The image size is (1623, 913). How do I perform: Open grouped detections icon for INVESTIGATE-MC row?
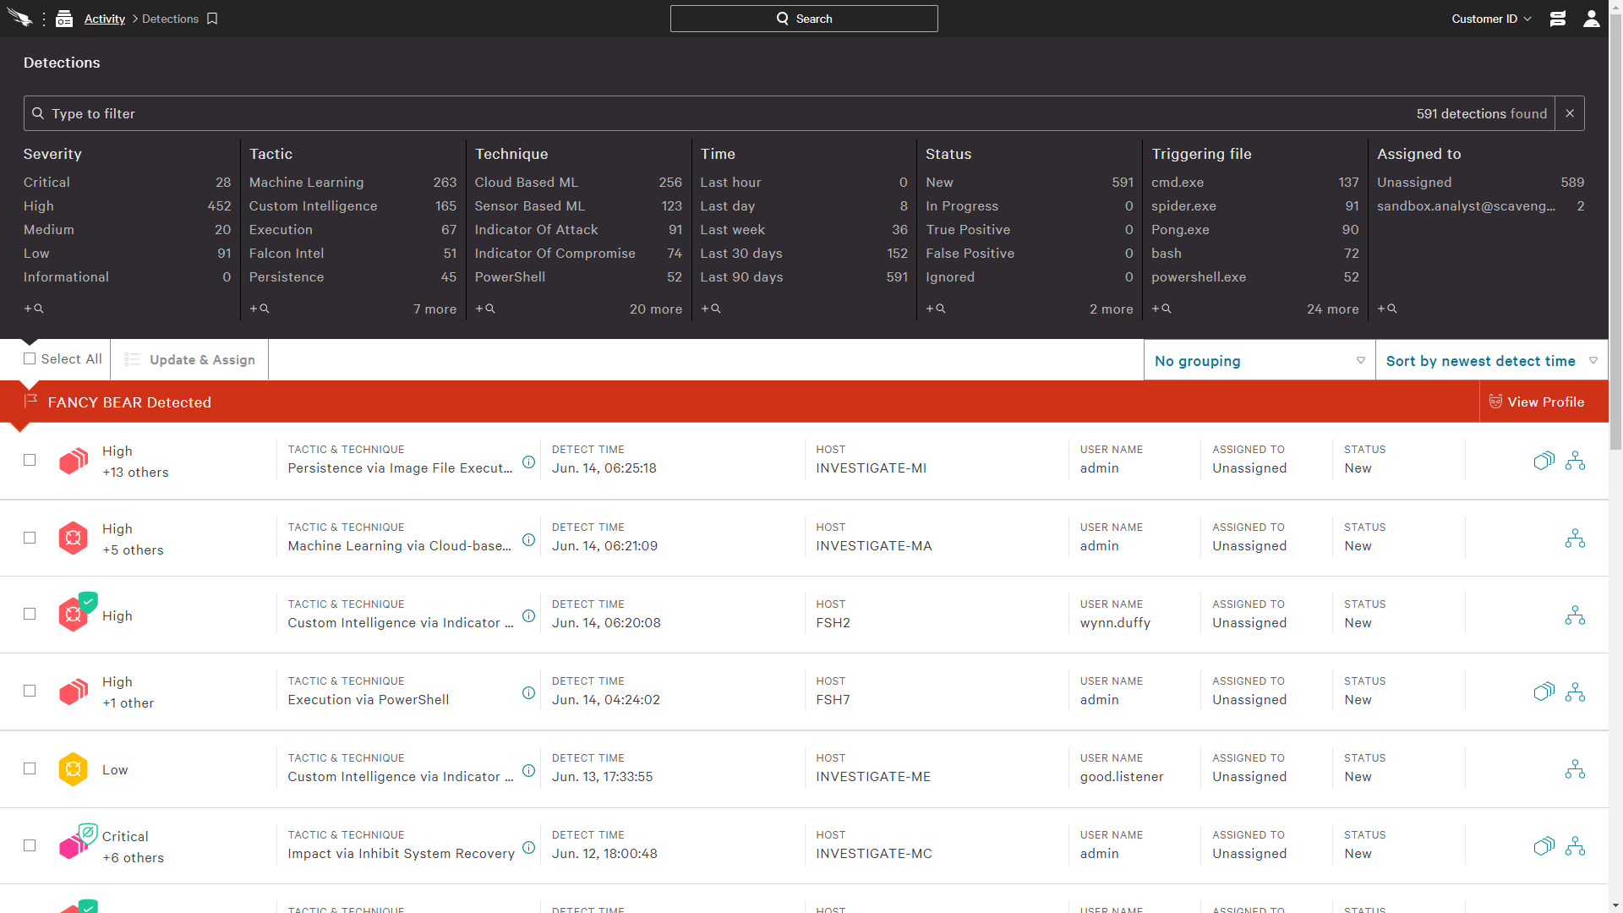point(1544,846)
